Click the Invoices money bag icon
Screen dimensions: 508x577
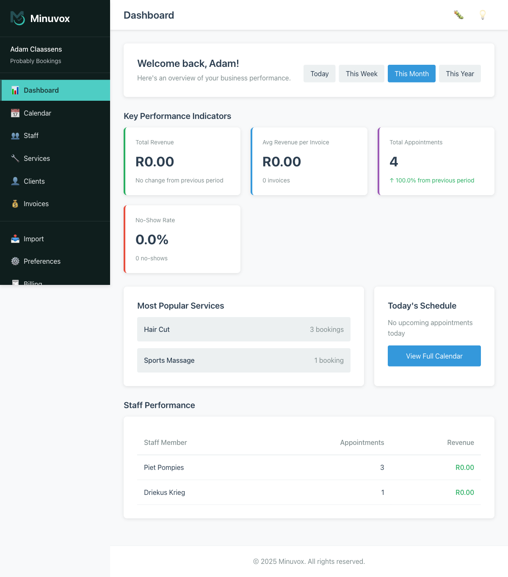tap(15, 204)
